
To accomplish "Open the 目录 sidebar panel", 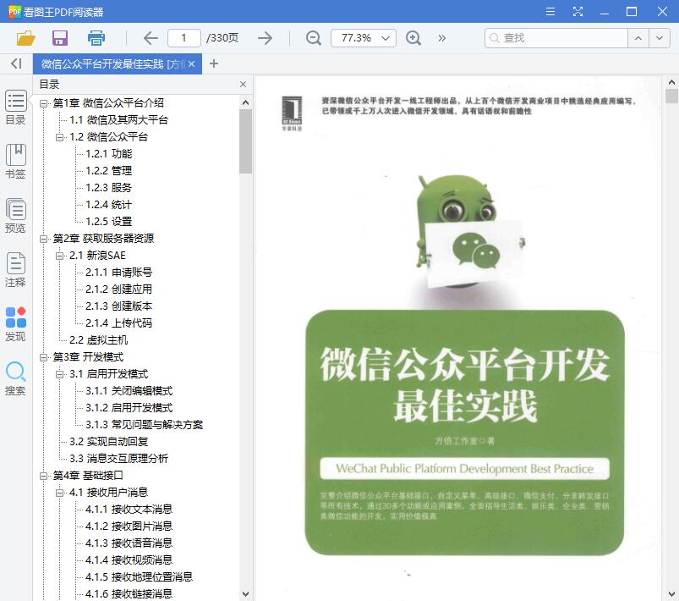I will 15,108.
